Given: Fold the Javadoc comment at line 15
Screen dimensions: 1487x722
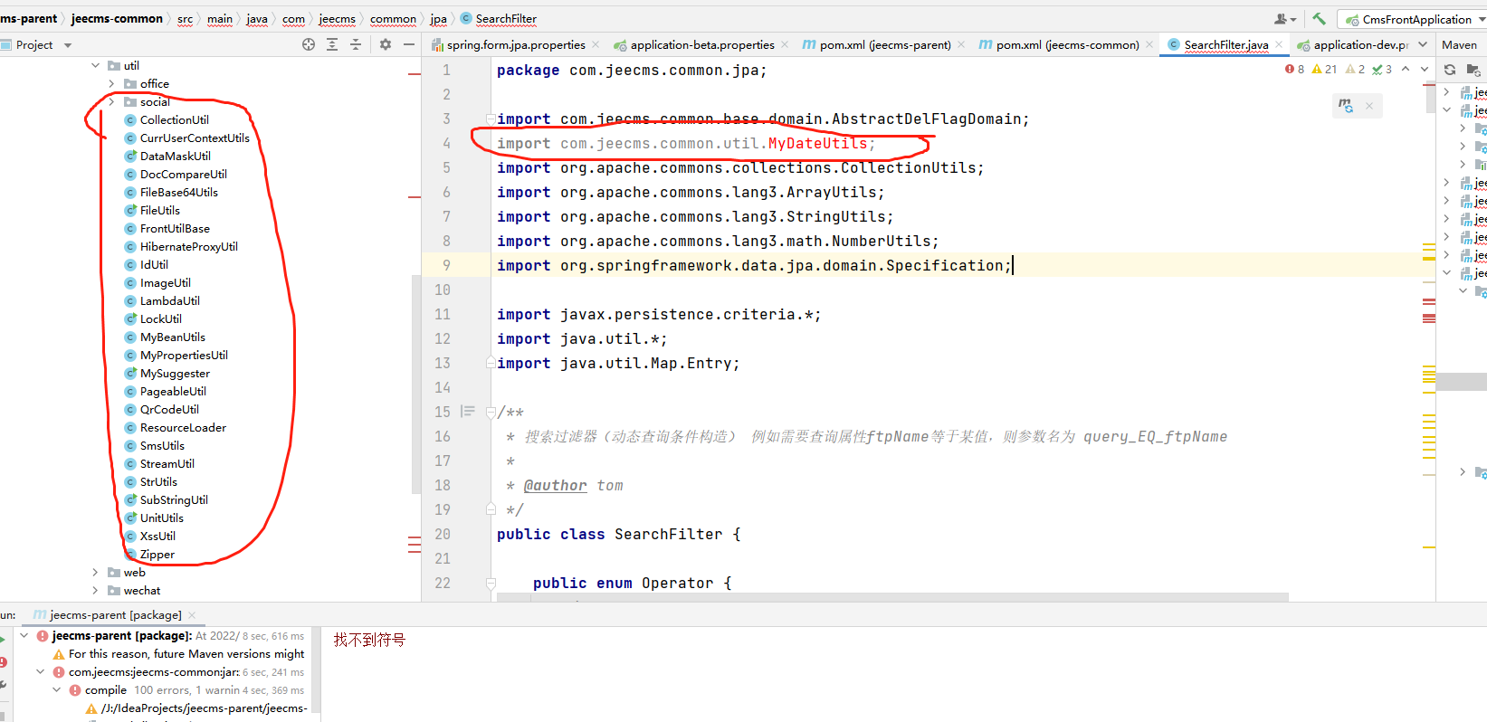Looking at the screenshot, I should point(491,413).
